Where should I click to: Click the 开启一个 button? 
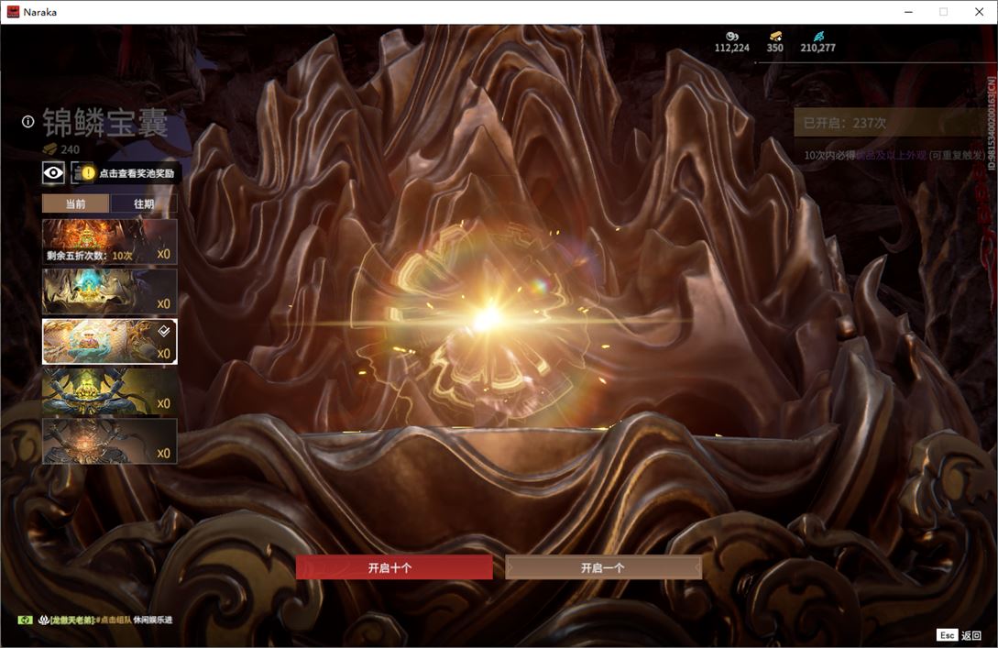point(603,567)
